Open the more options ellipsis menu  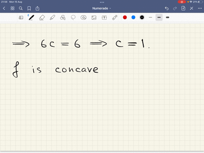(x=200, y=8)
